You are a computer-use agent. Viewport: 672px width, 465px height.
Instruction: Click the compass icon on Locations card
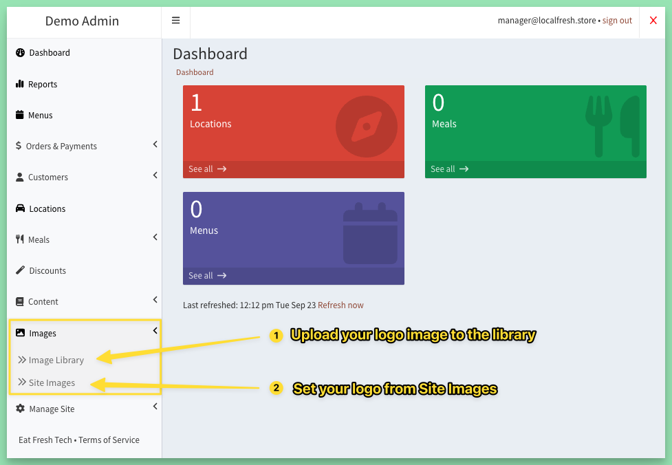(x=367, y=127)
